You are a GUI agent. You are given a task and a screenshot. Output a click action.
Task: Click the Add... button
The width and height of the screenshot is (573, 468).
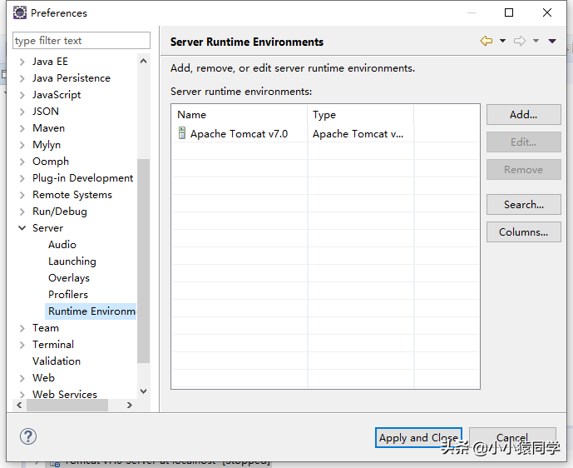[523, 115]
